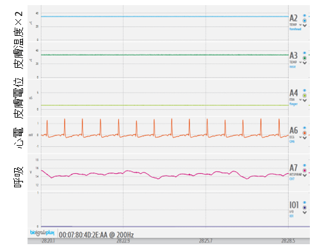Click the dark green color circle of channel A3
The width and height of the screenshot is (322, 248).
tap(305, 58)
